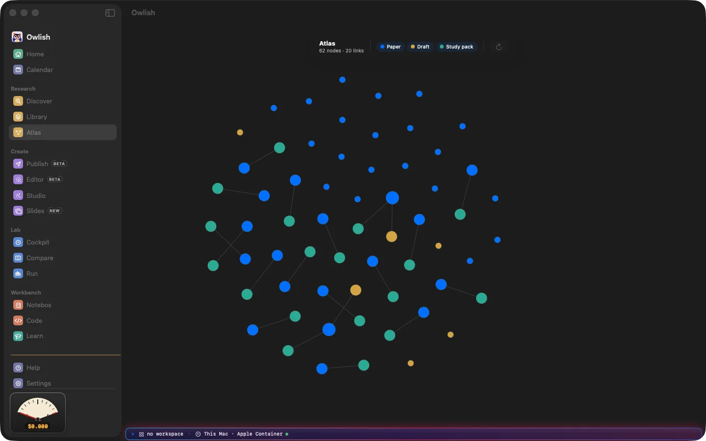Click the Owlish window title text
The image size is (706, 441).
pos(143,13)
